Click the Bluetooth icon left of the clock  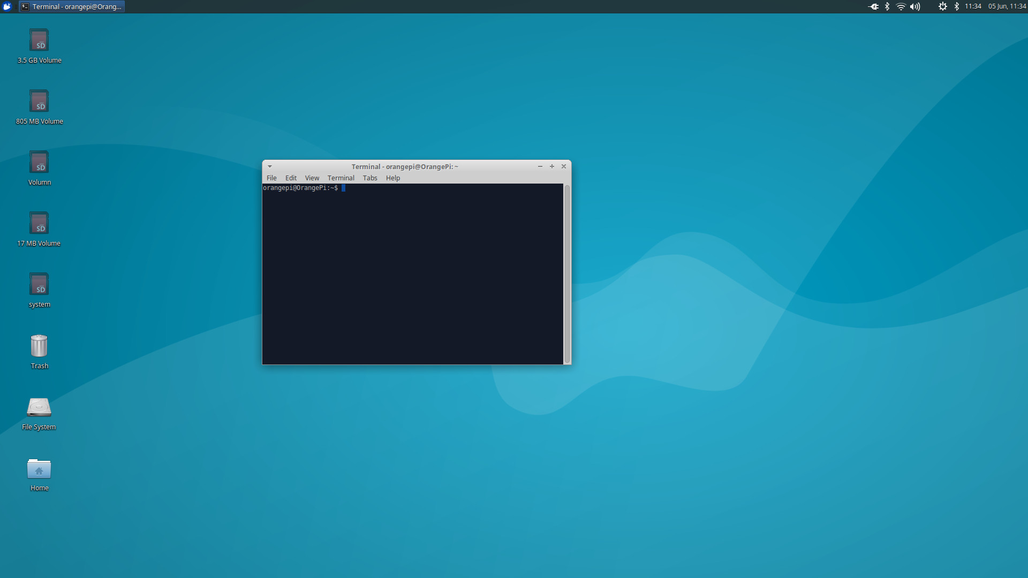click(957, 6)
